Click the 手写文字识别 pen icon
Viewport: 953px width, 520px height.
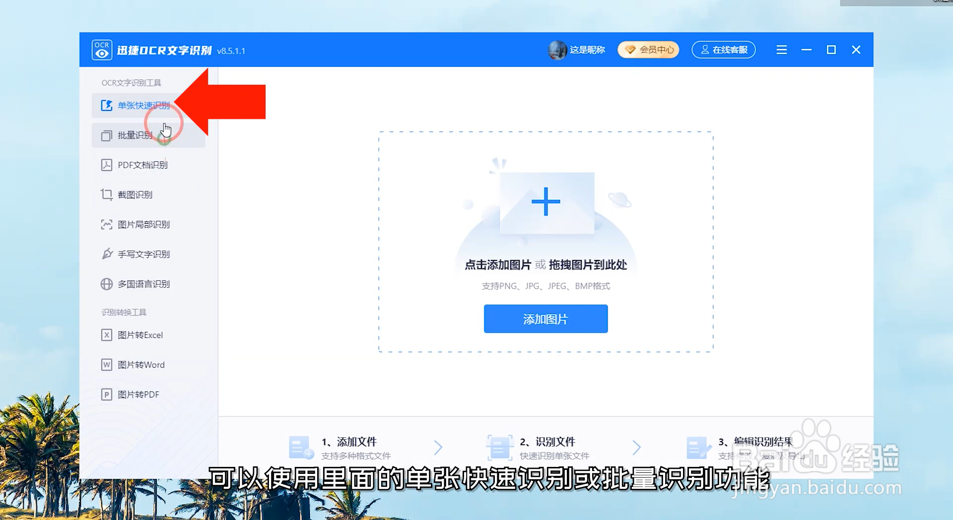tap(107, 254)
